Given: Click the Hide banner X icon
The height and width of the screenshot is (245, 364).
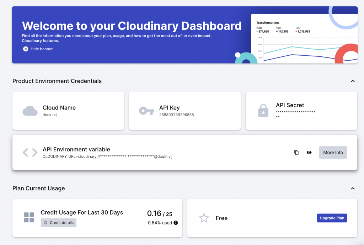Looking at the screenshot, I should (26, 49).
